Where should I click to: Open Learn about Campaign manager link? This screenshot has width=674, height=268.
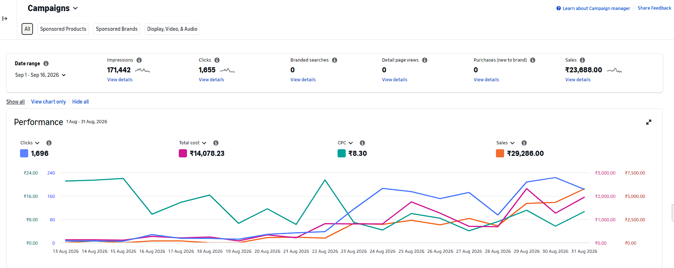596,8
